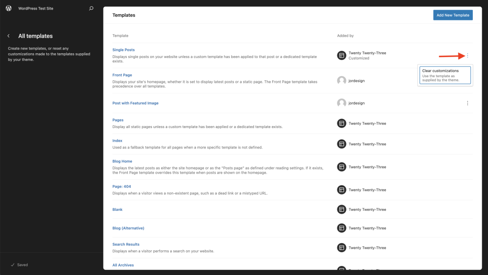Click the Single Posts theme layout icon
The width and height of the screenshot is (488, 275).
pyautogui.click(x=341, y=55)
